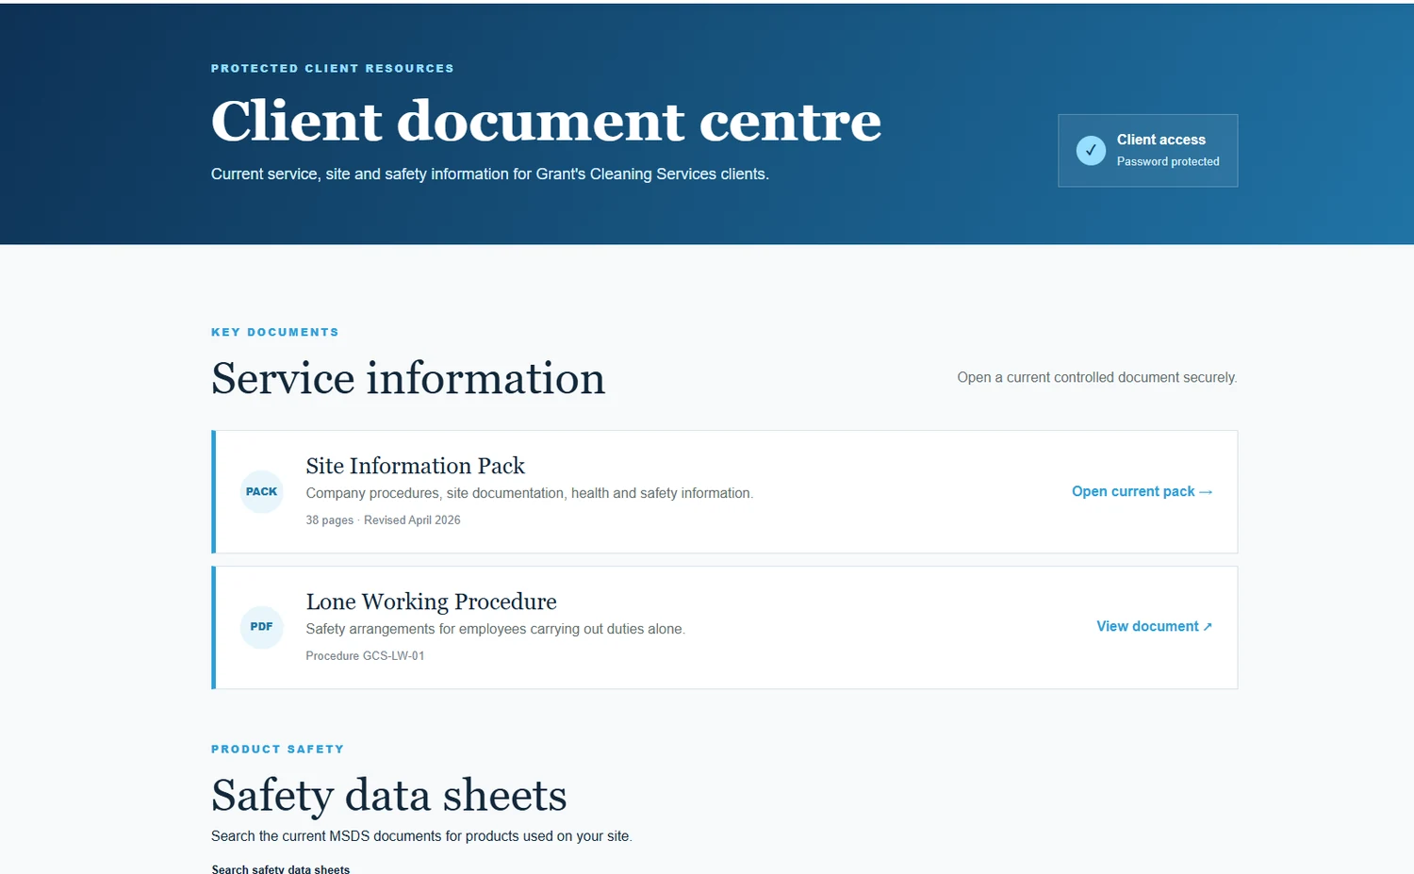The height and width of the screenshot is (874, 1414).
Task: Click the PACK badge icon
Action: tap(262, 491)
